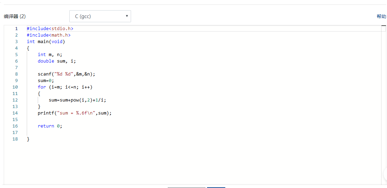
Task: Open the C (gcc) compiler dropdown
Action: [100, 16]
